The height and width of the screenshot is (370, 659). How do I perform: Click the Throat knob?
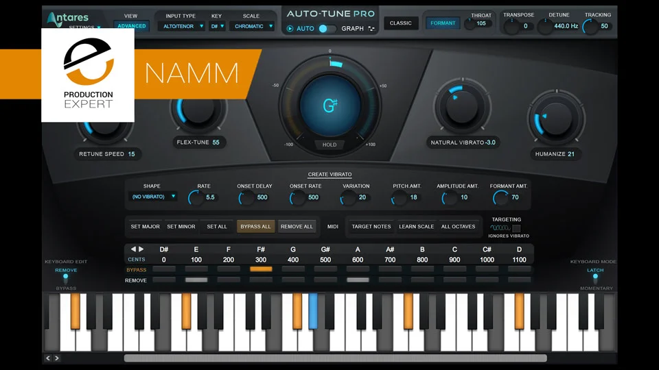(x=470, y=23)
